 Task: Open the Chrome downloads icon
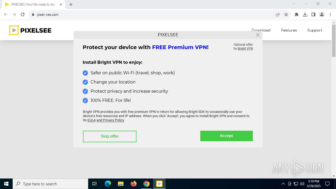(305, 14)
